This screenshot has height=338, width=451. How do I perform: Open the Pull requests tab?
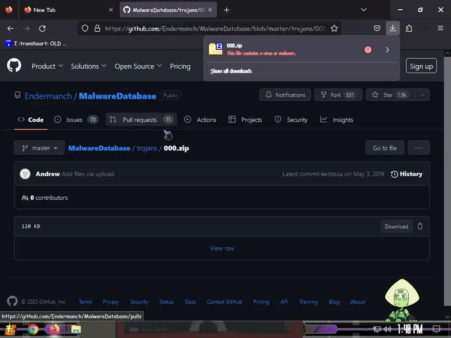[x=141, y=120]
